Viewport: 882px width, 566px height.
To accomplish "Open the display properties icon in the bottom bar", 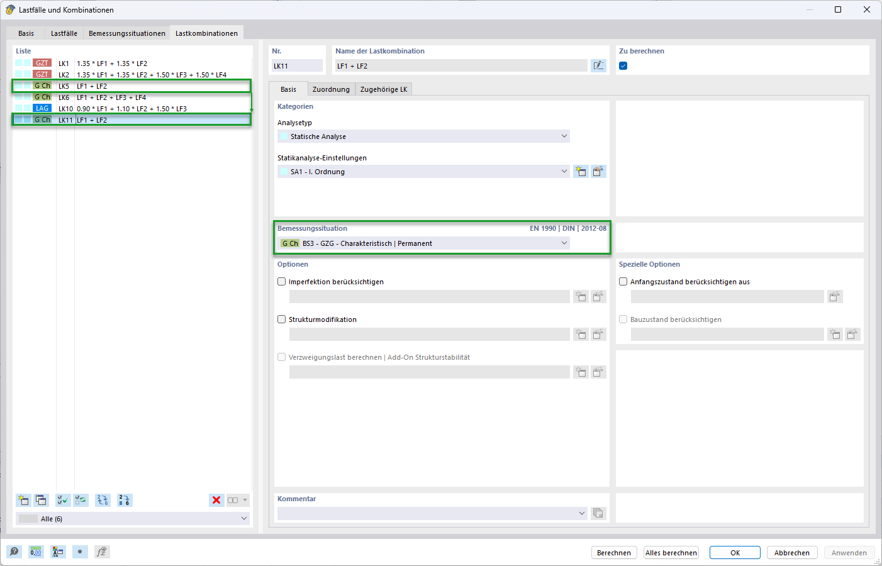I will pos(58,552).
